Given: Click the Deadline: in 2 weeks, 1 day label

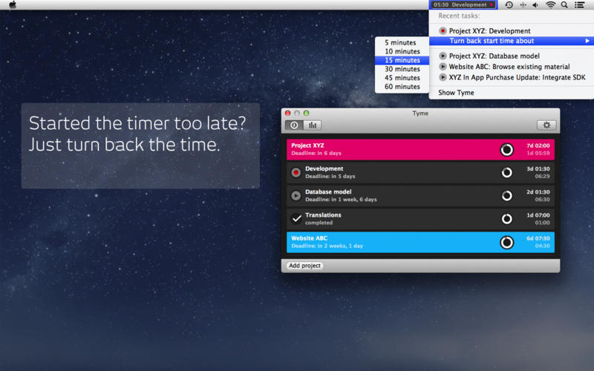Looking at the screenshot, I should click(x=327, y=246).
